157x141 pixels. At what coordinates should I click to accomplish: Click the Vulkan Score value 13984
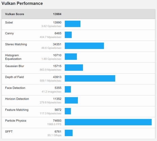(x=57, y=14)
